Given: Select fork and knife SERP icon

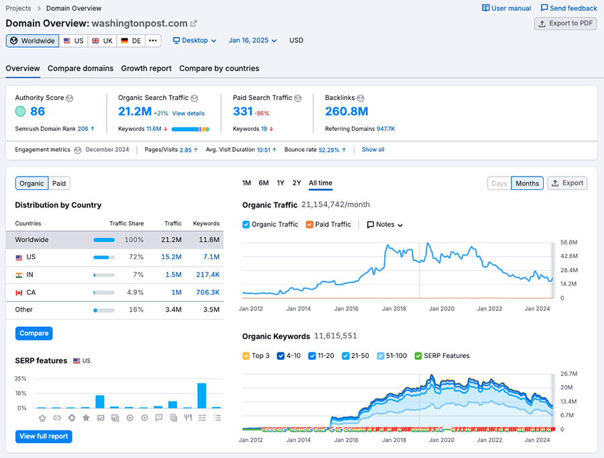Looking at the screenshot, I should (x=188, y=418).
